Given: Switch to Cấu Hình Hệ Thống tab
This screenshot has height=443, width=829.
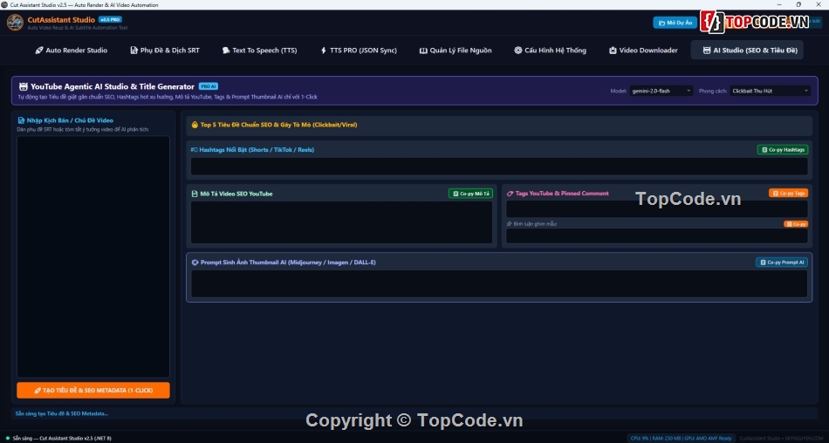Looking at the screenshot, I should (x=551, y=51).
